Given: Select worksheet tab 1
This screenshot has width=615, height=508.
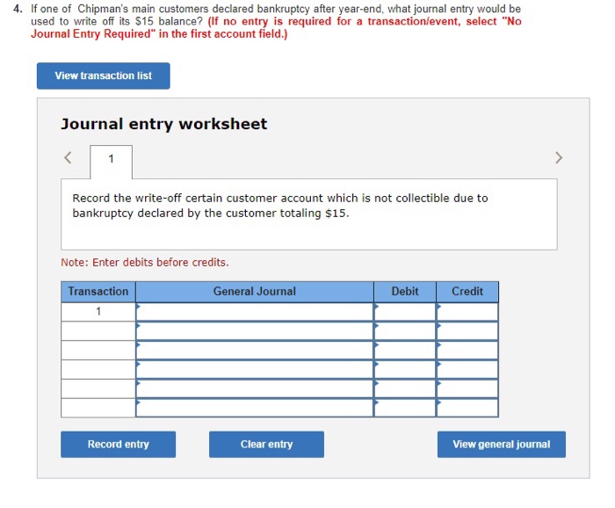Looking at the screenshot, I should pyautogui.click(x=111, y=162).
